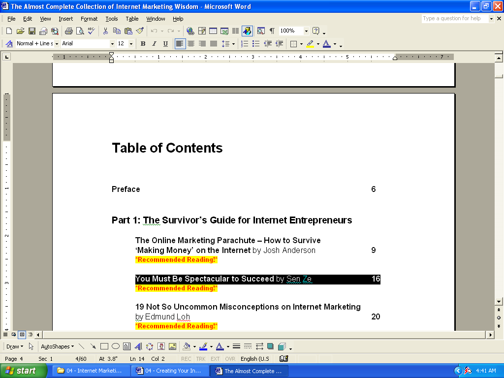
Task: Open the font name dropdown
Action: click(112, 44)
